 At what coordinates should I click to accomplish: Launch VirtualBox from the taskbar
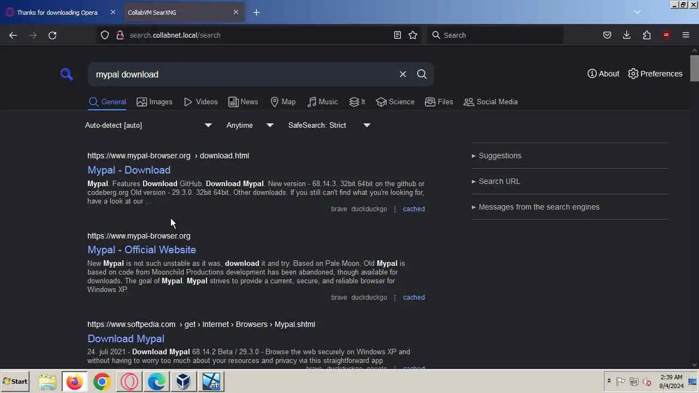183,382
